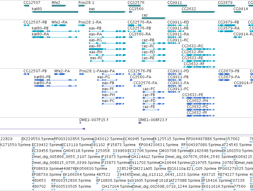Viewport: 253px width, 191px height.
Task: Select the eas-RG transcript label
Action: tap(95, 40)
